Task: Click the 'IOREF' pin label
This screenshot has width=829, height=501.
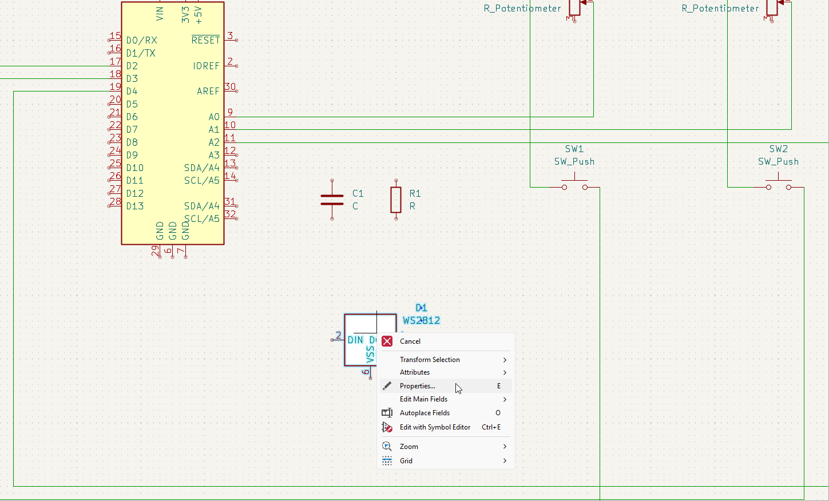Action: 207,66
